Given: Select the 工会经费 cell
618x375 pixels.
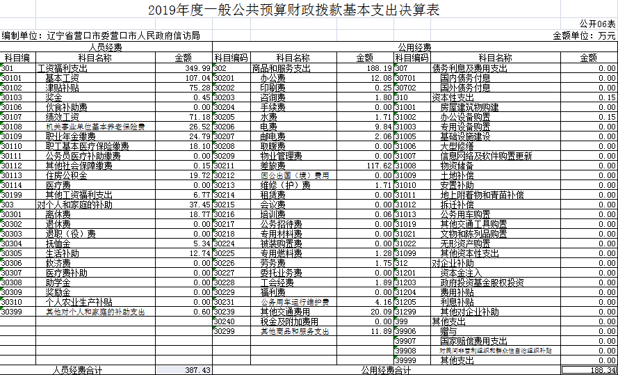Looking at the screenshot, I should click(294, 282).
